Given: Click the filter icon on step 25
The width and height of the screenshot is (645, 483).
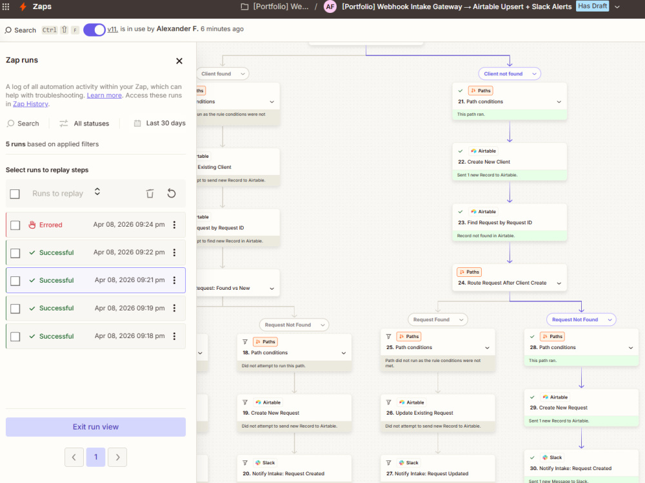Looking at the screenshot, I should click(388, 336).
